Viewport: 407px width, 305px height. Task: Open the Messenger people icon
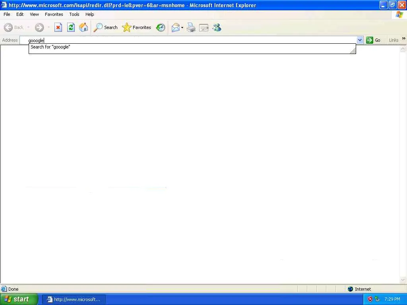click(x=217, y=27)
